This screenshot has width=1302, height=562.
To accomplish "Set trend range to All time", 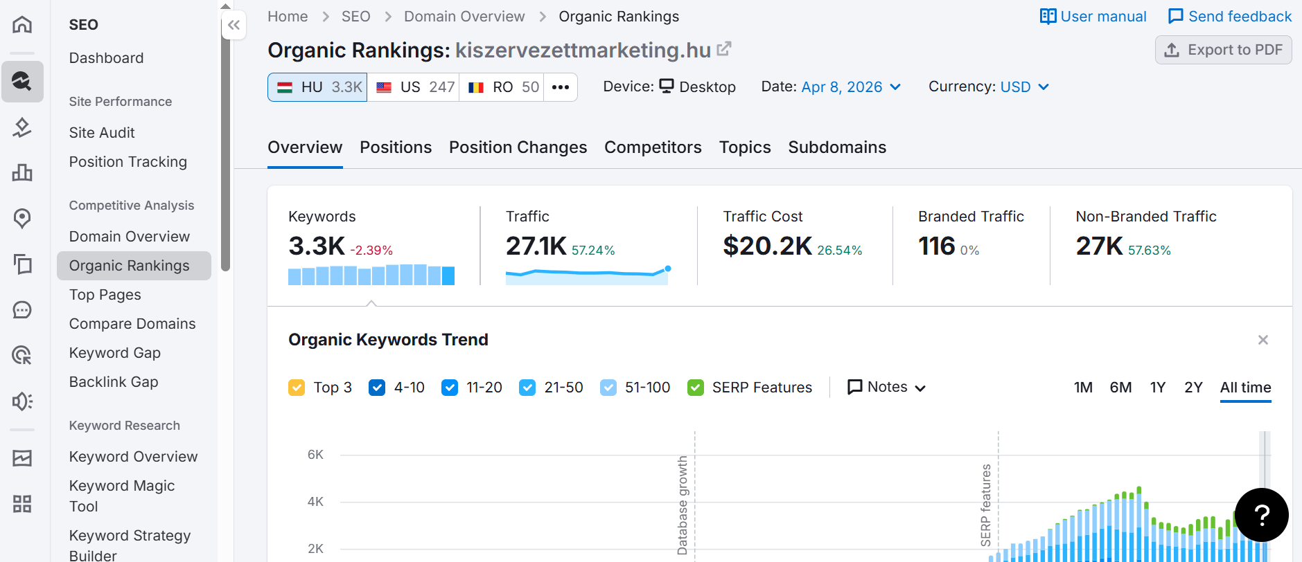I will coord(1245,388).
